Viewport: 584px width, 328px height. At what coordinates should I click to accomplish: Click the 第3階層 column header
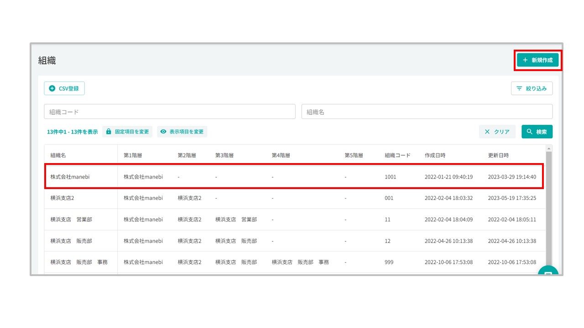click(x=224, y=155)
